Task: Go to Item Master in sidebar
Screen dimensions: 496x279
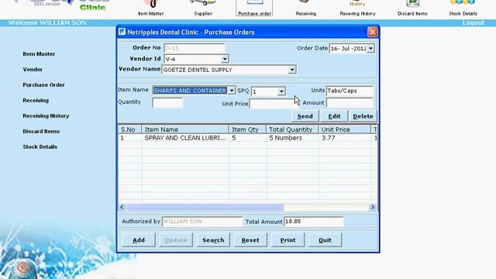Action: pyautogui.click(x=39, y=53)
